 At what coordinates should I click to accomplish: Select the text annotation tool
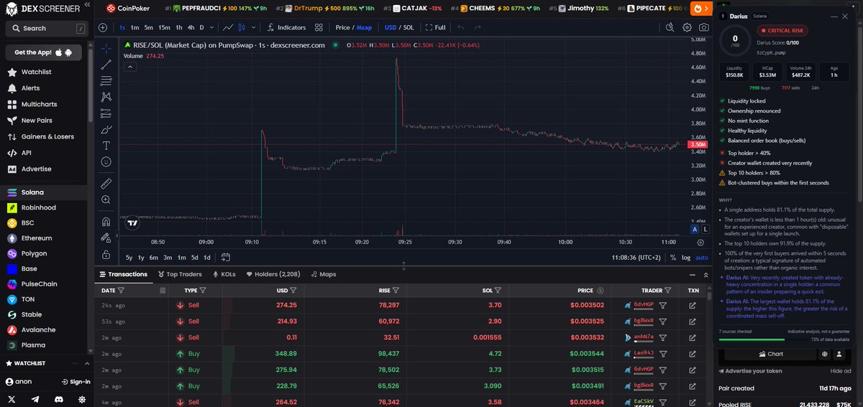(x=106, y=146)
